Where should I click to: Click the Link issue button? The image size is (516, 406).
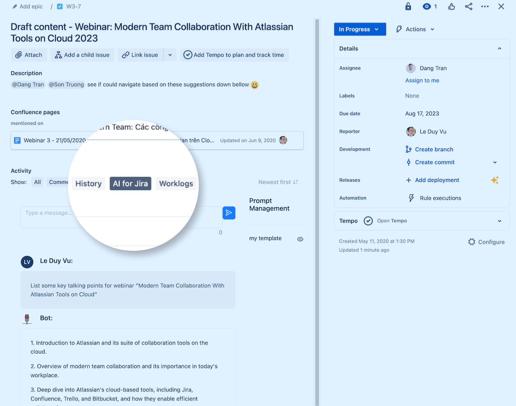point(140,55)
